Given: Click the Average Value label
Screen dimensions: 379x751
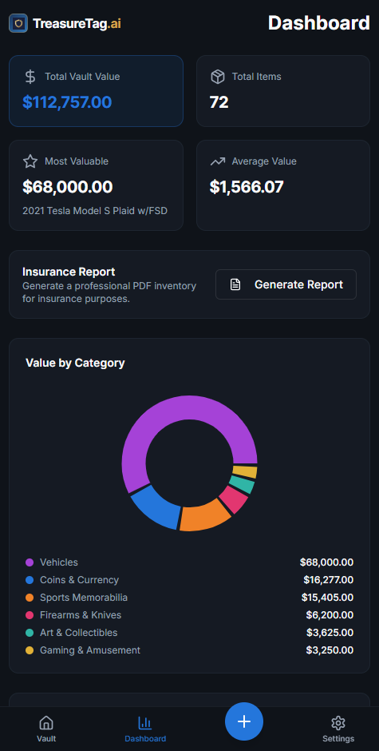Looking at the screenshot, I should coord(264,161).
